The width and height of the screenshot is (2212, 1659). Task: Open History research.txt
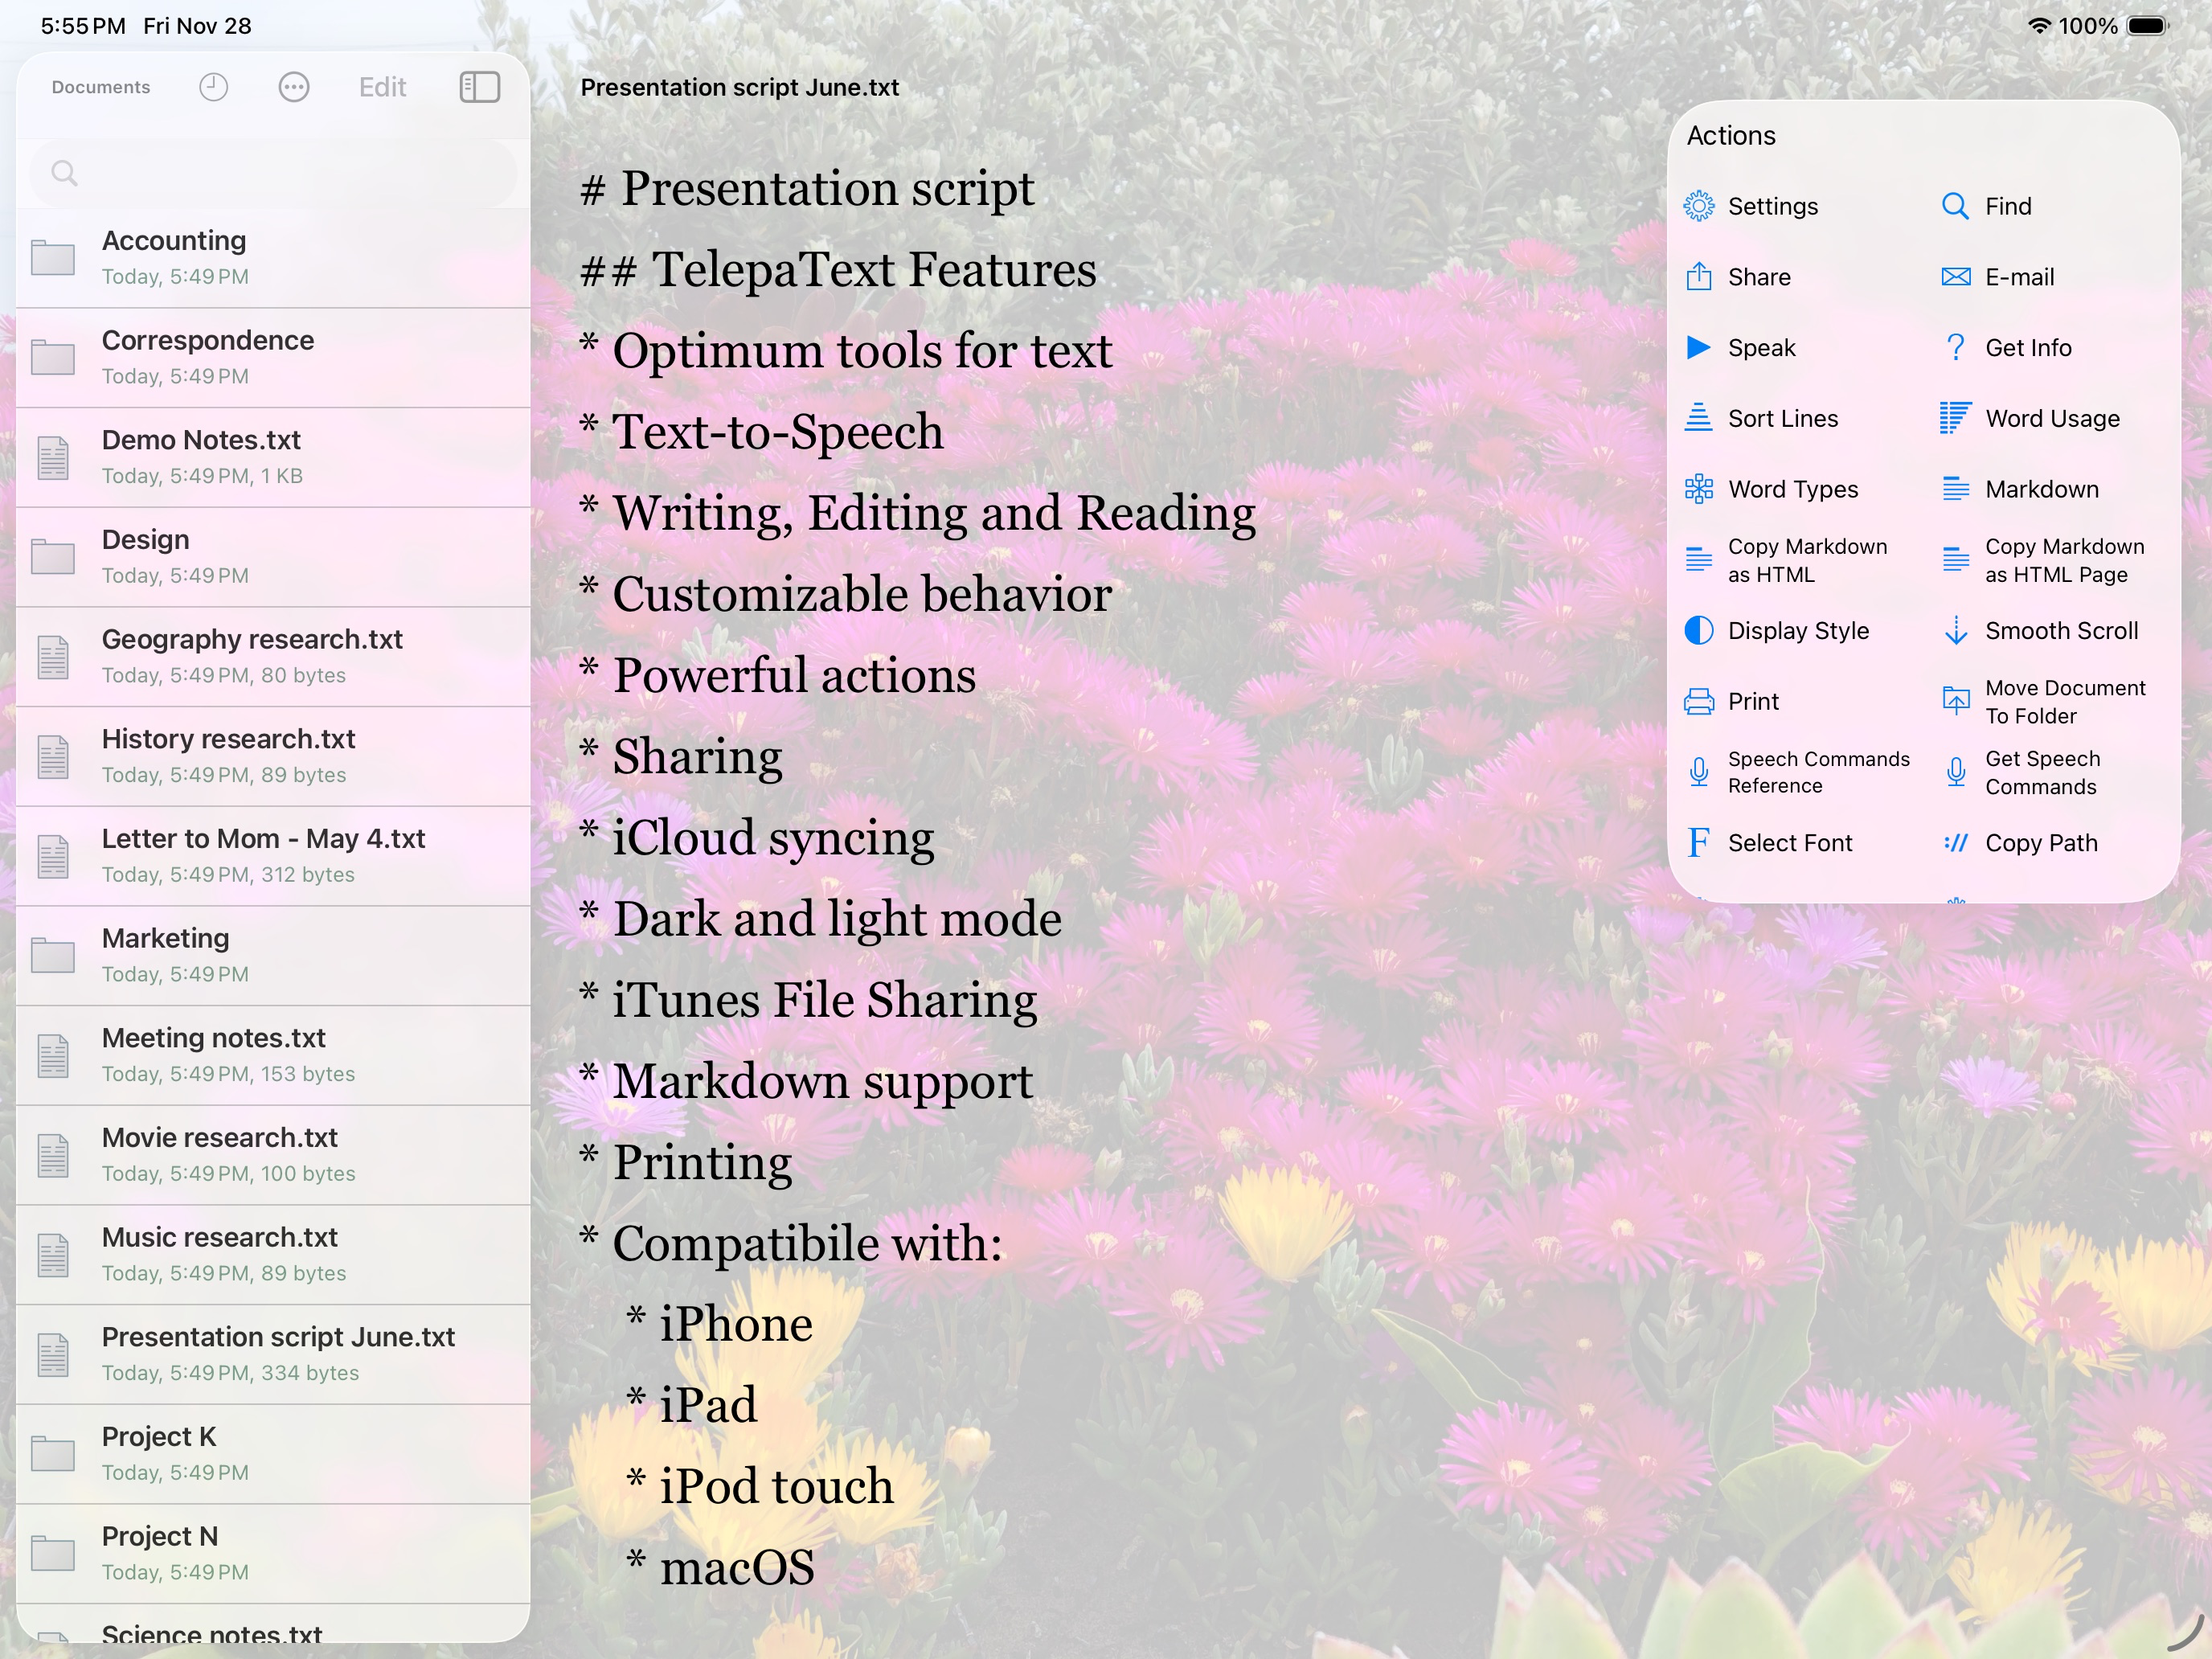pyautogui.click(x=273, y=756)
